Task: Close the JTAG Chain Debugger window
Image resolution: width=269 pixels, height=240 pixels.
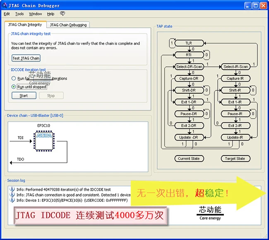Action: tap(263, 5)
